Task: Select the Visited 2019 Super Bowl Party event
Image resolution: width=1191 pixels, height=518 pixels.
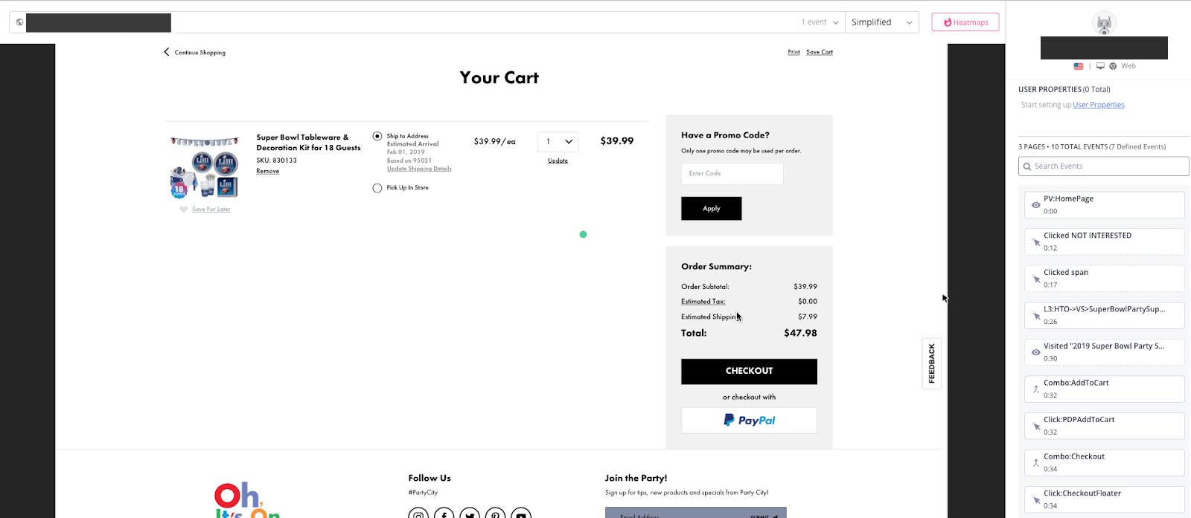Action: 1104,352
